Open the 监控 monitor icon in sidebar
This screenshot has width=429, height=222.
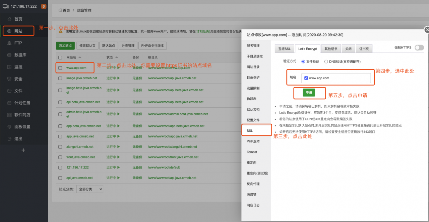coord(9,67)
